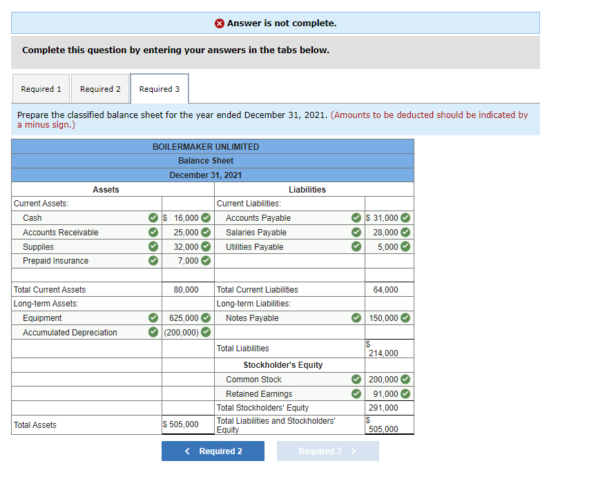Screen dimensions: 616x479
Task: Click the check next to Notes Payable label
Action: [x=356, y=318]
